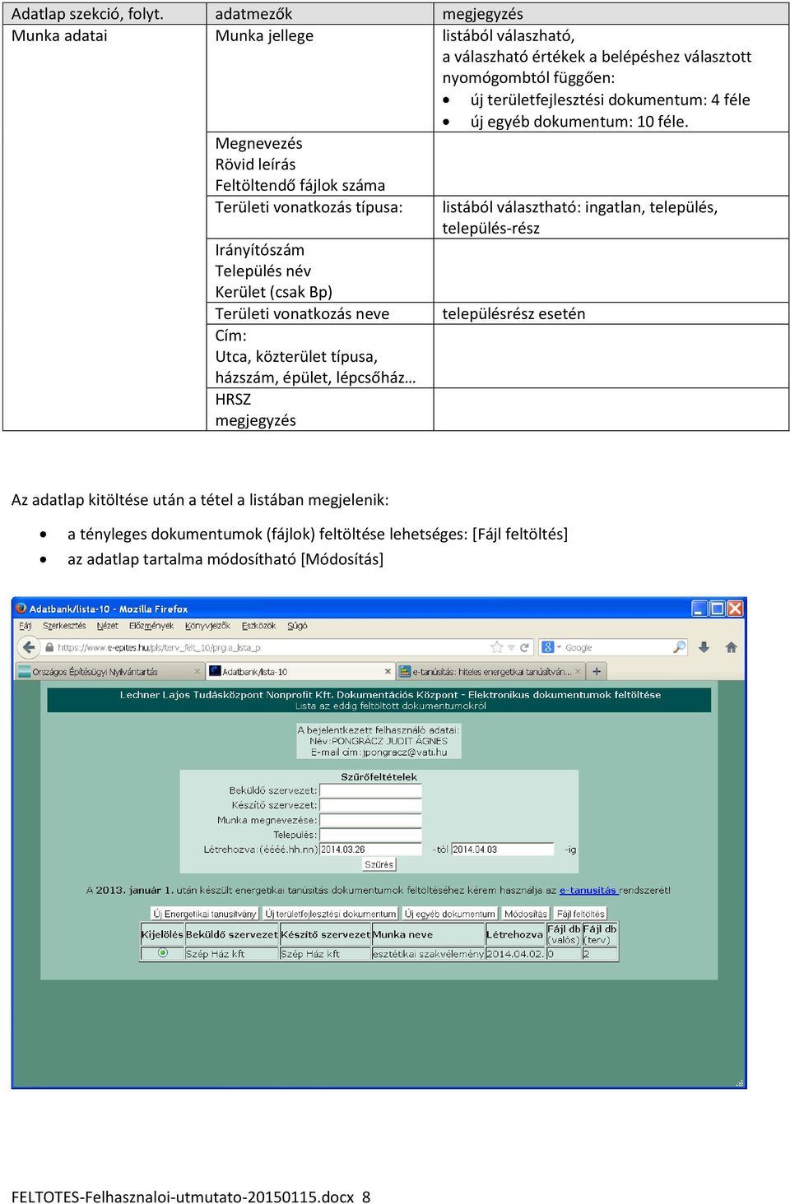Click the Új területfejlesztési dokumentum button

click(330, 914)
